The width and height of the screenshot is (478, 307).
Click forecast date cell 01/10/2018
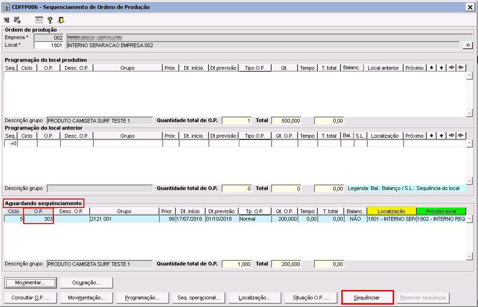[222, 219]
